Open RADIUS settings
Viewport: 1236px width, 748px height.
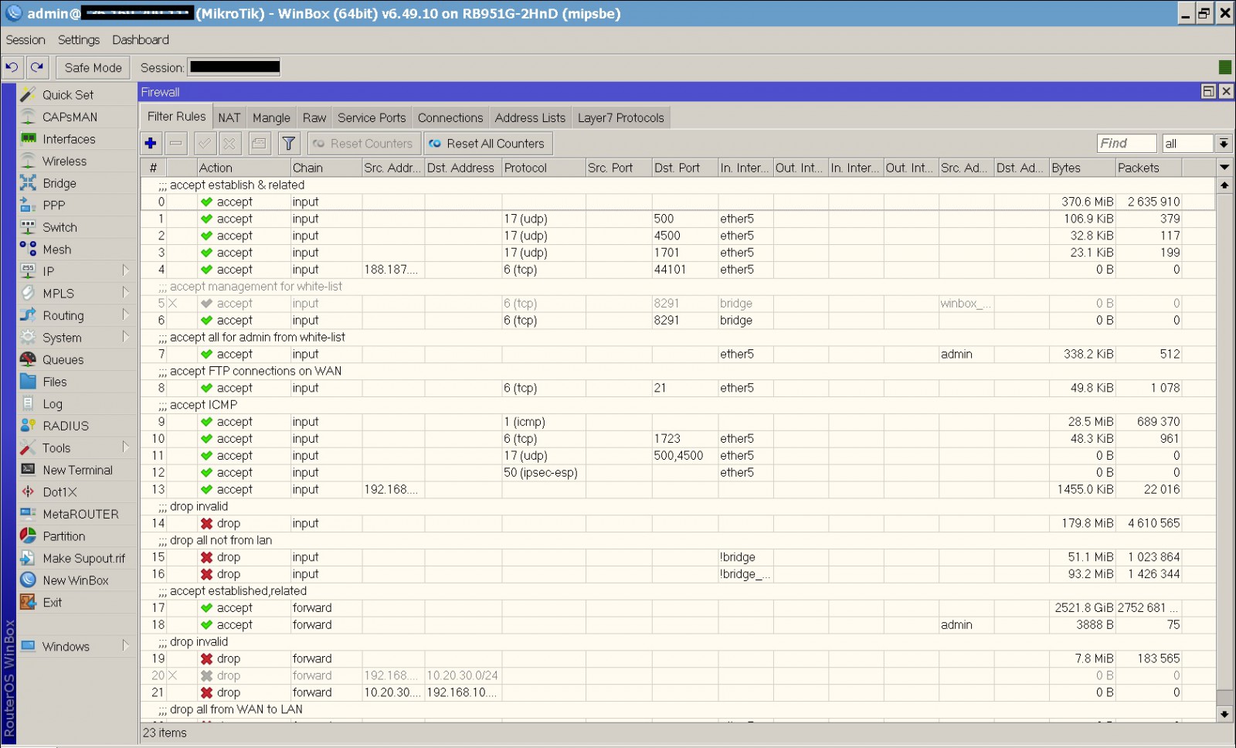pos(66,426)
